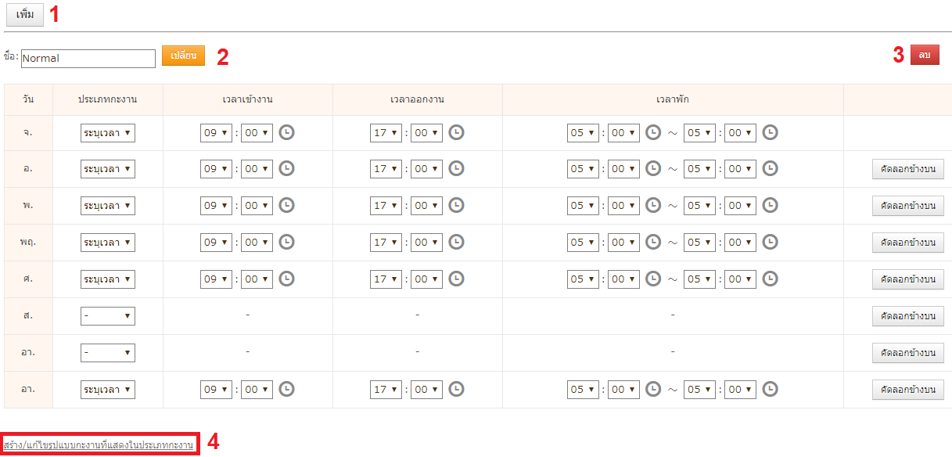The width and height of the screenshot is (952, 457).
Task: Open clock picker for พ. break end time
Action: pos(771,206)
